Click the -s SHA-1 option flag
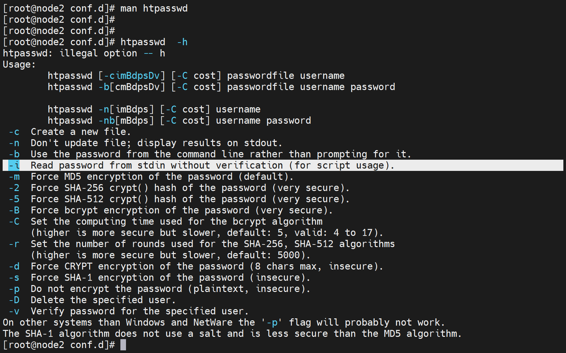Image resolution: width=566 pixels, height=353 pixels. [14, 278]
